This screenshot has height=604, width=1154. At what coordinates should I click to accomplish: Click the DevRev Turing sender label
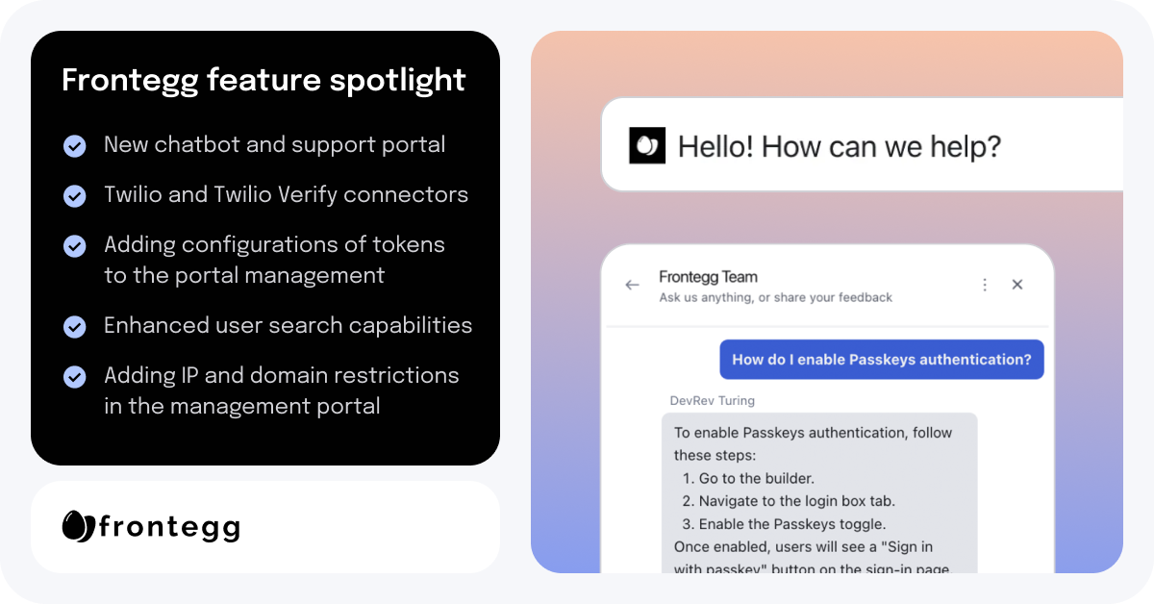pyautogui.click(x=713, y=400)
